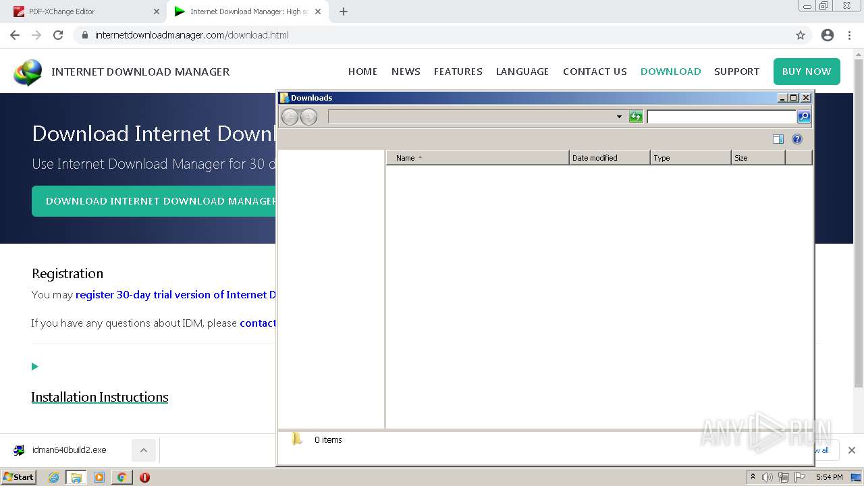Minimize the Downloads window
Screen dimensions: 864x486
(x=782, y=98)
